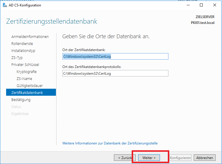
Task: Click Weiter to continue
Action: pos(149,158)
